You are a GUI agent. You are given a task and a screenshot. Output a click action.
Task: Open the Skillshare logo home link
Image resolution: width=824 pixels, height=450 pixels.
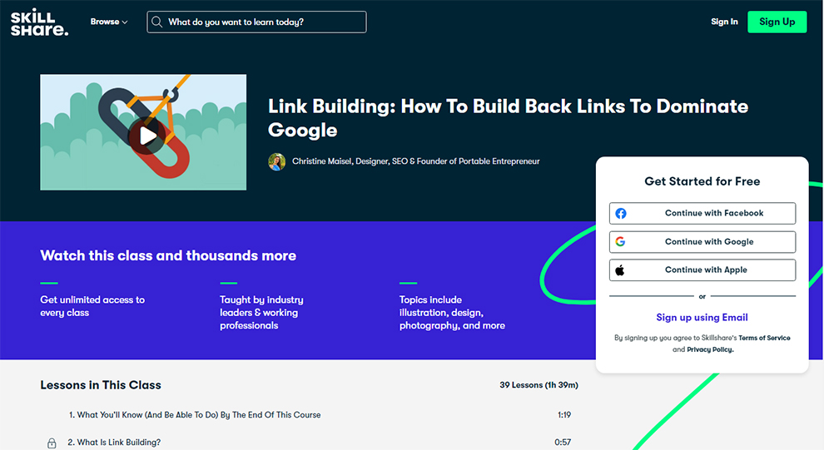click(39, 22)
